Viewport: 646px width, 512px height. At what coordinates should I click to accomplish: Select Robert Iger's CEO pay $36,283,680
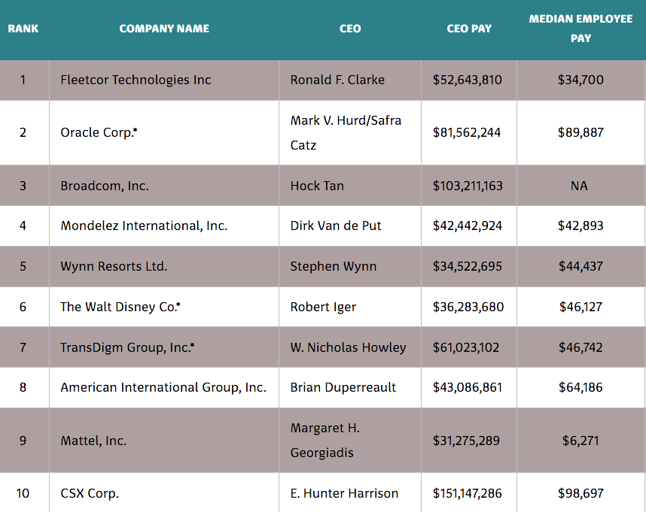click(x=468, y=307)
